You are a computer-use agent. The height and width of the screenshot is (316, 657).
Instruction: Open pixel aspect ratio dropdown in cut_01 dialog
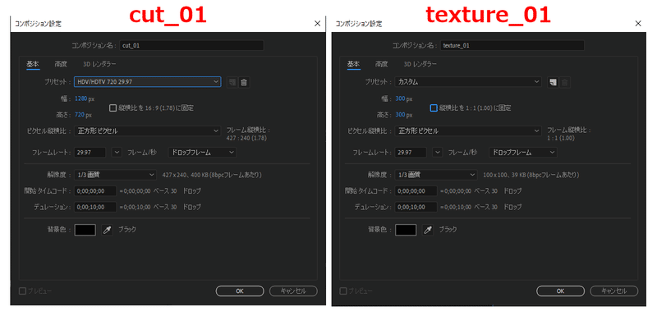click(x=148, y=131)
